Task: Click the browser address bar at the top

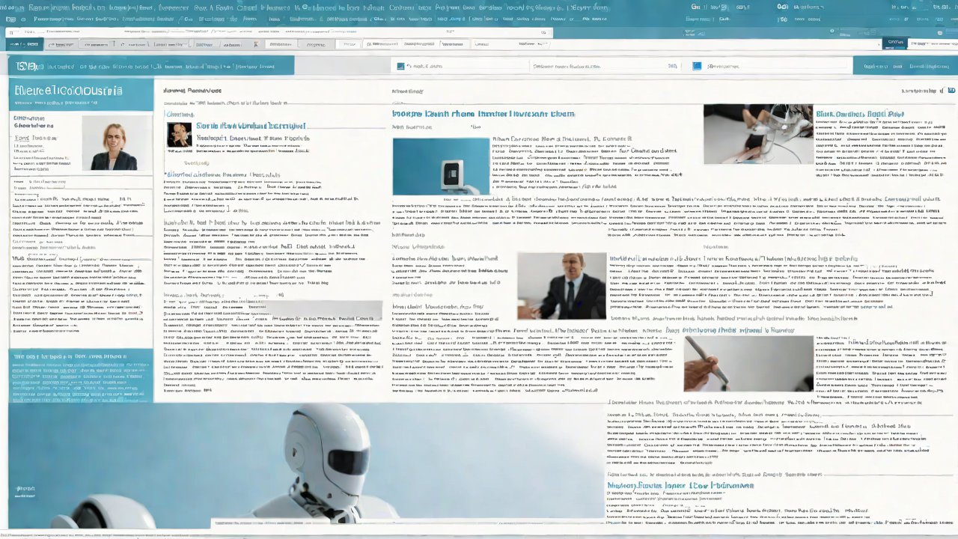Action: [x=278, y=32]
